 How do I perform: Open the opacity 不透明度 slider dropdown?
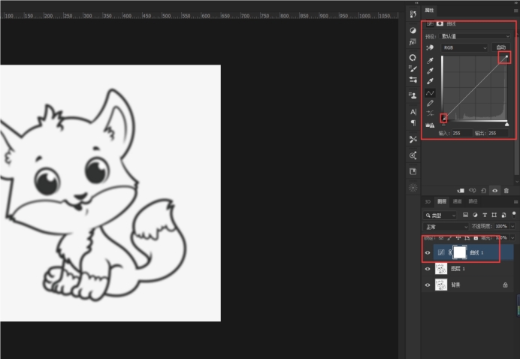512,226
